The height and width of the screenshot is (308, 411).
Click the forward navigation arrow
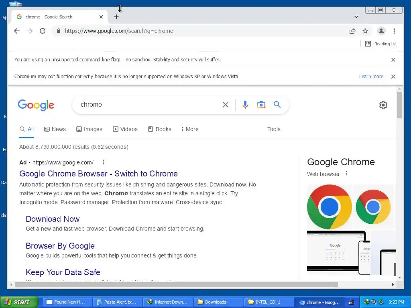pyautogui.click(x=30, y=31)
